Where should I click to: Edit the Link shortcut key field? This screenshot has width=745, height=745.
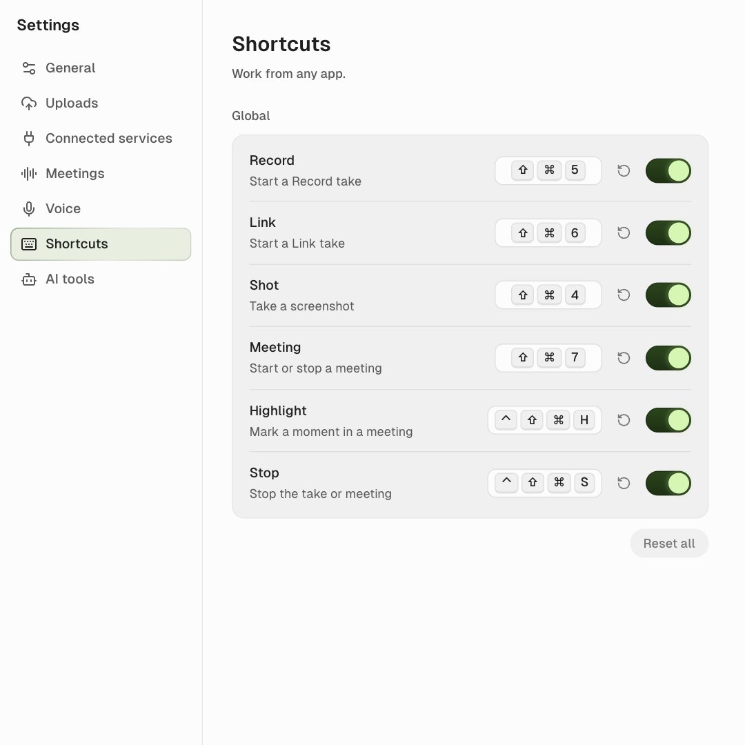coord(548,233)
